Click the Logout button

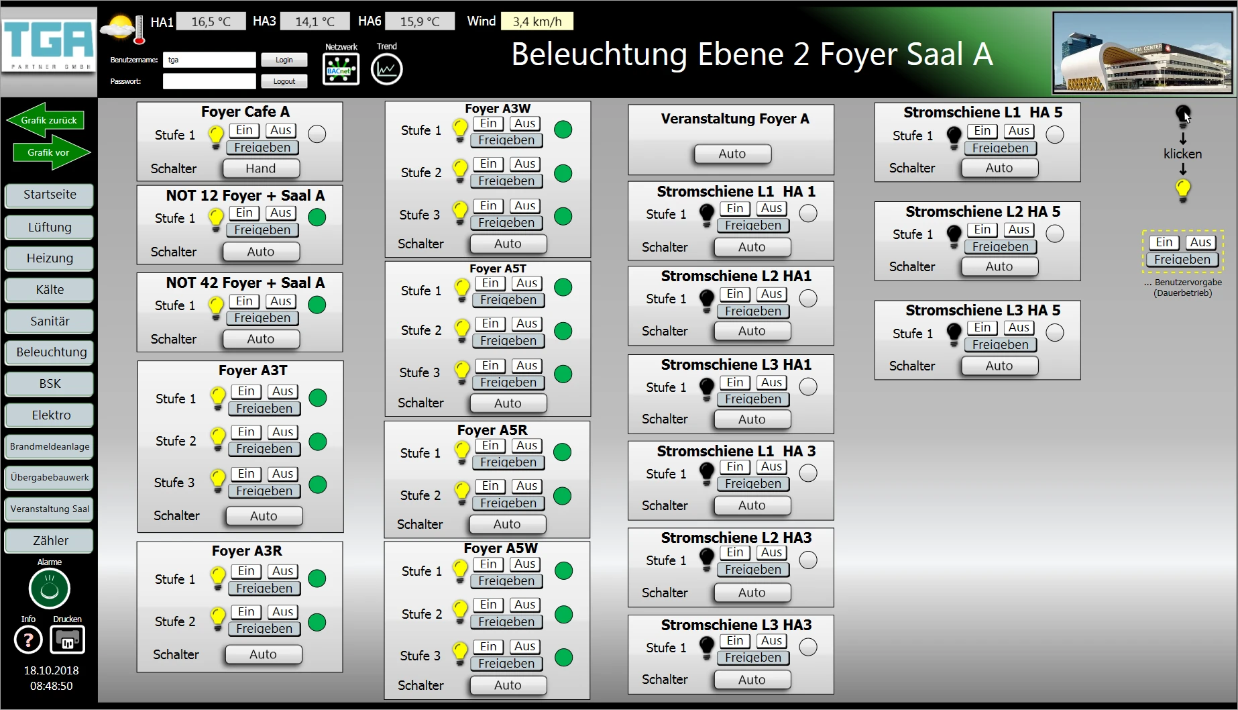(284, 81)
